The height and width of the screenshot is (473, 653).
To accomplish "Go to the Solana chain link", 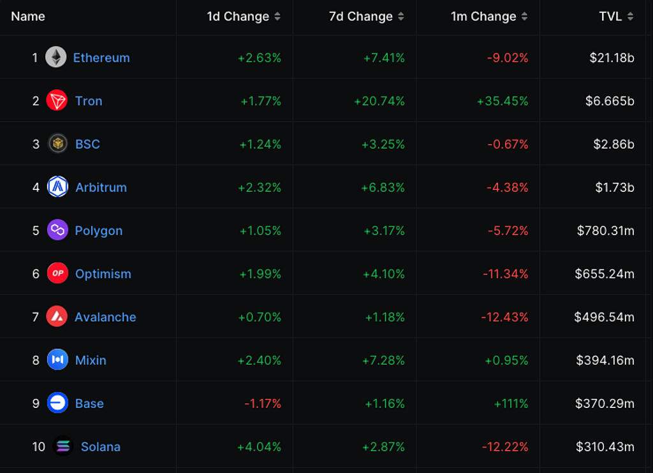I will pos(101,447).
